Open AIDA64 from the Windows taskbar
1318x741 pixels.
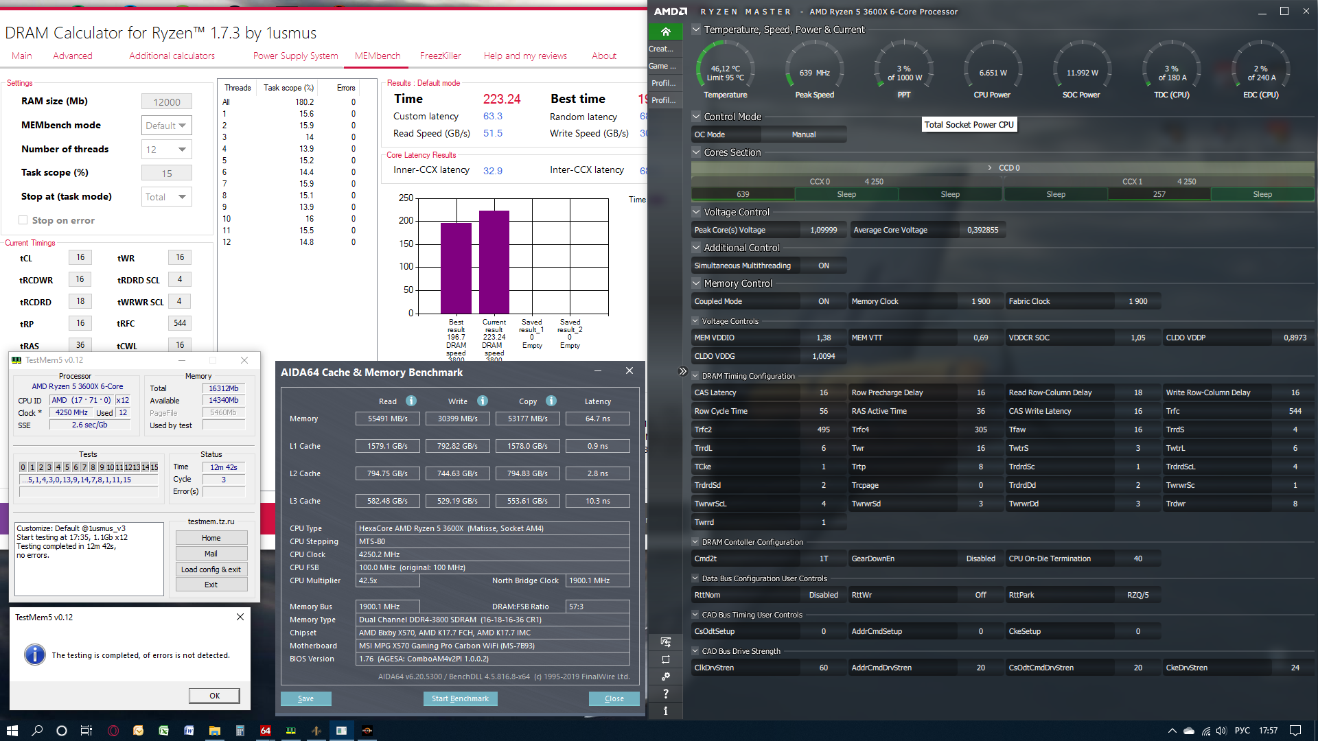pos(266,731)
